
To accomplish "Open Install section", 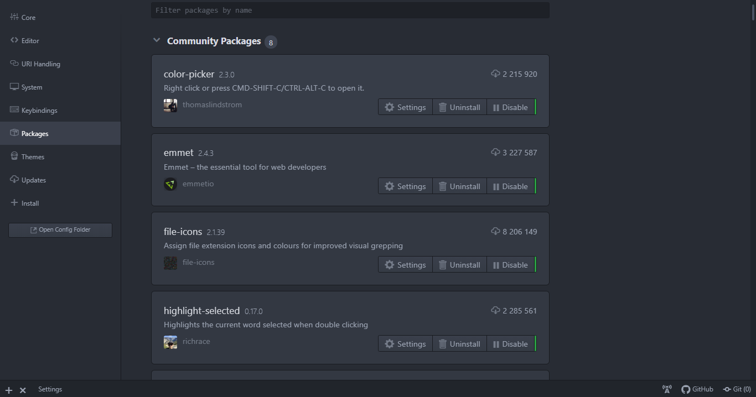I will [60, 203].
